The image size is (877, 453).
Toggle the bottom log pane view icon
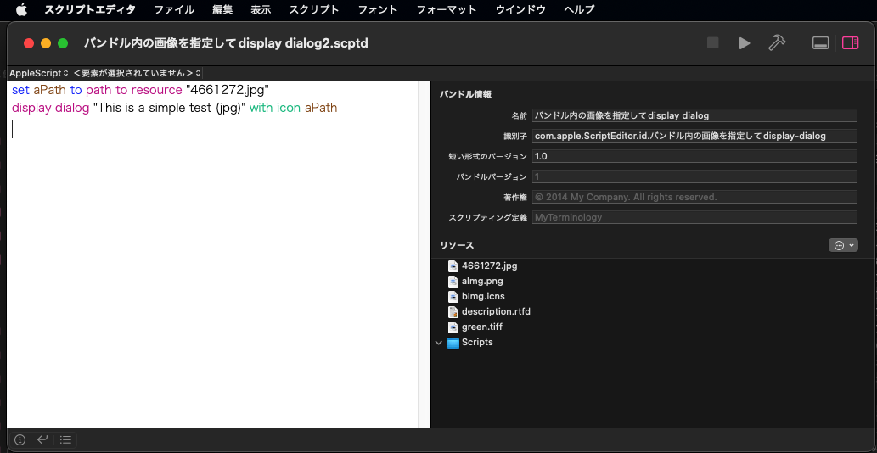[x=820, y=43]
